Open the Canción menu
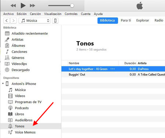Viewport: 165px width, 138px height. (35, 14)
